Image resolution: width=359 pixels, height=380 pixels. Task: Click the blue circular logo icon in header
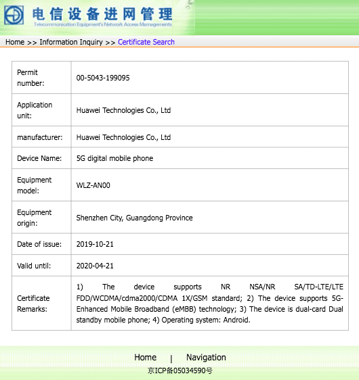pyautogui.click(x=14, y=16)
